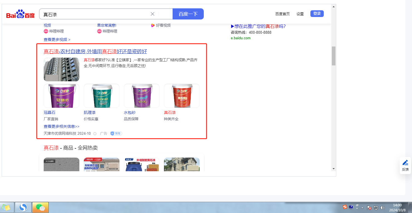412x213 pixels.
Task: Click the green 肌理漆 bucket image
Action: 102,96
